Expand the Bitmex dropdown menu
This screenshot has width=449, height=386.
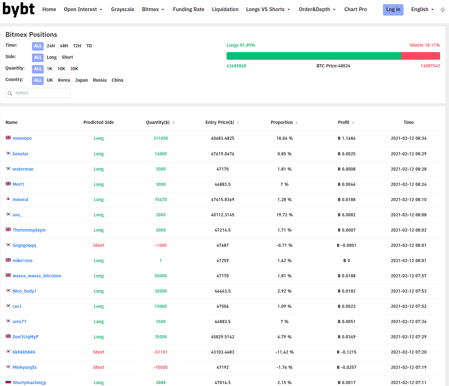tap(153, 10)
